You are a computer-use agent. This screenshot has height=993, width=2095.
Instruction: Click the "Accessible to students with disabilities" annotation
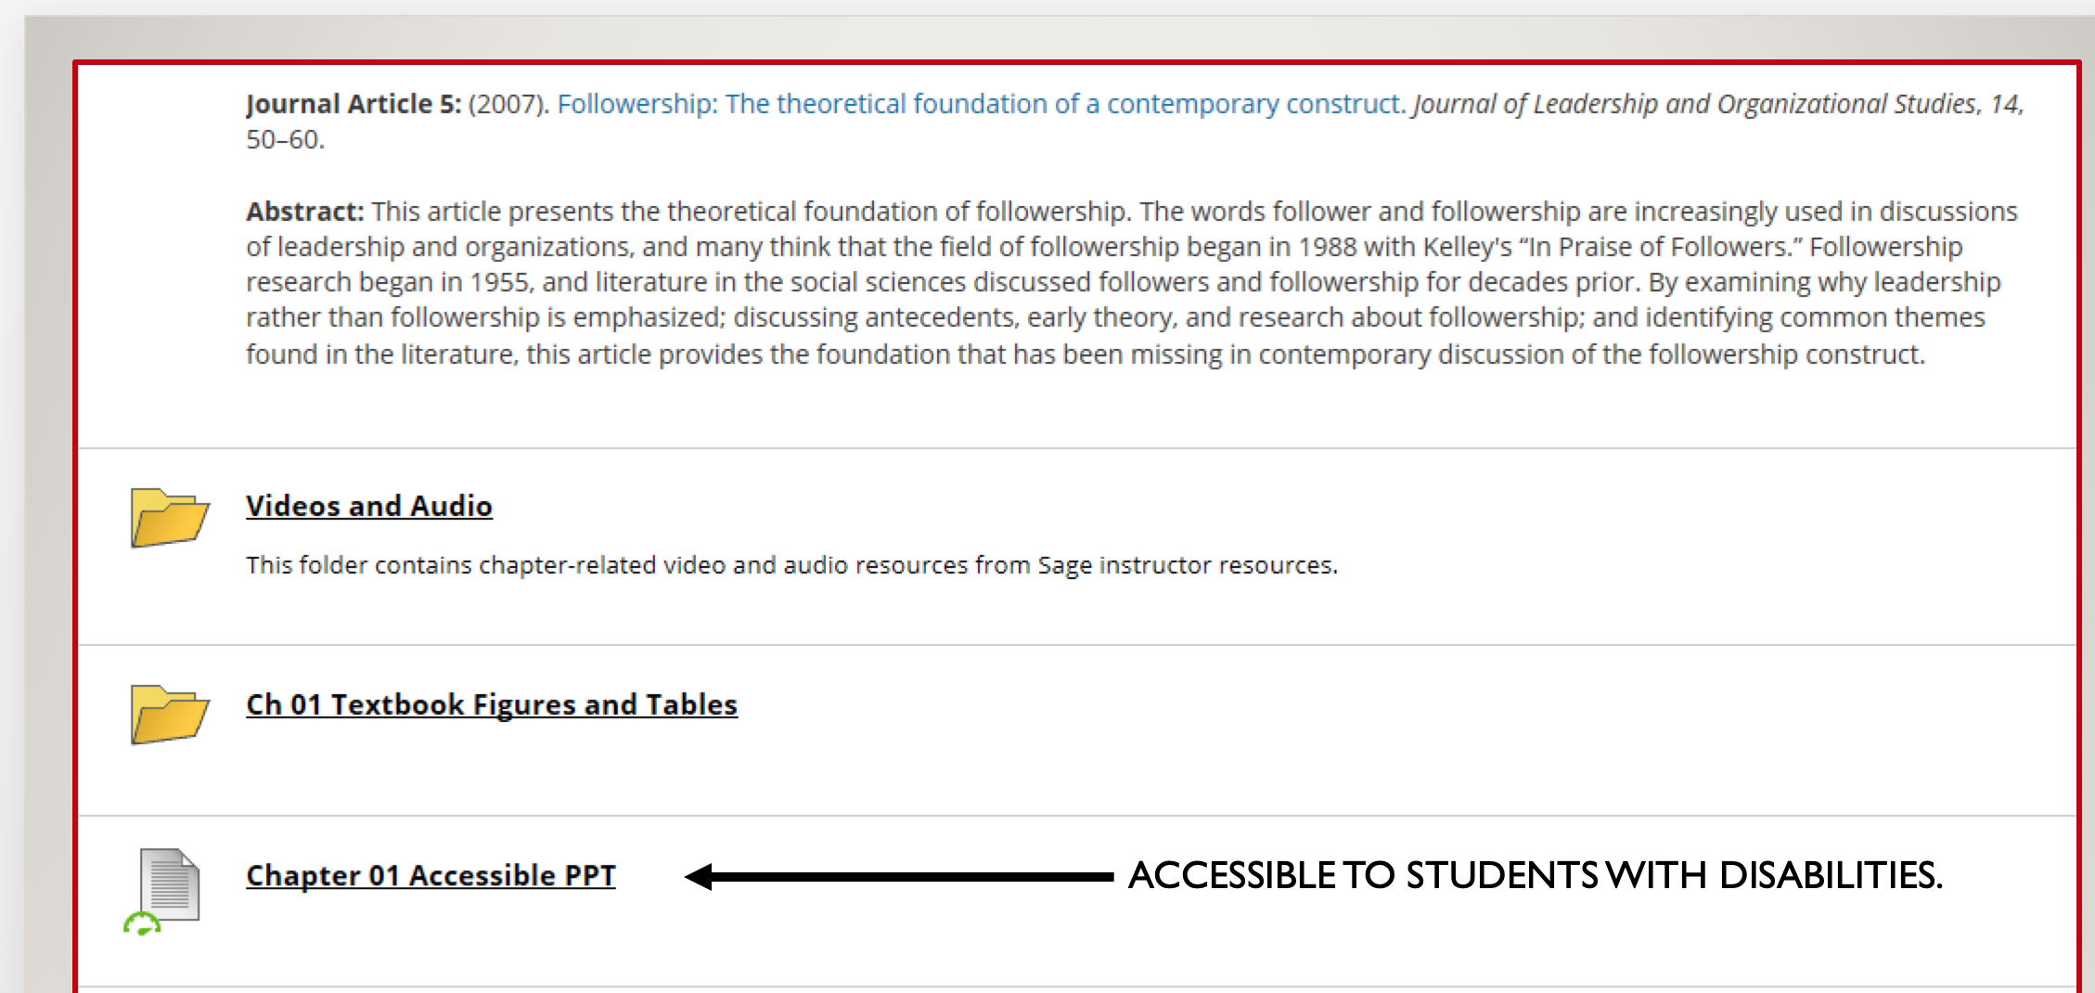coord(1535,875)
